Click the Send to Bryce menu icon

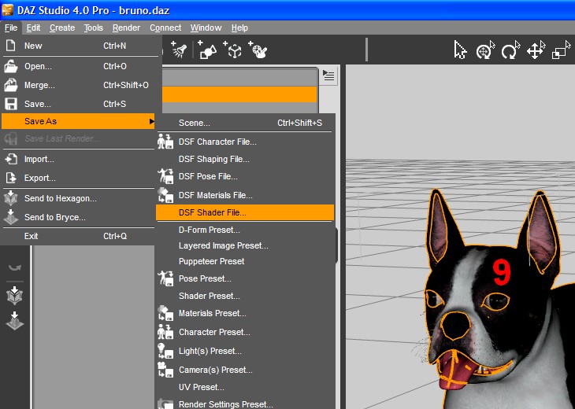[x=11, y=217]
